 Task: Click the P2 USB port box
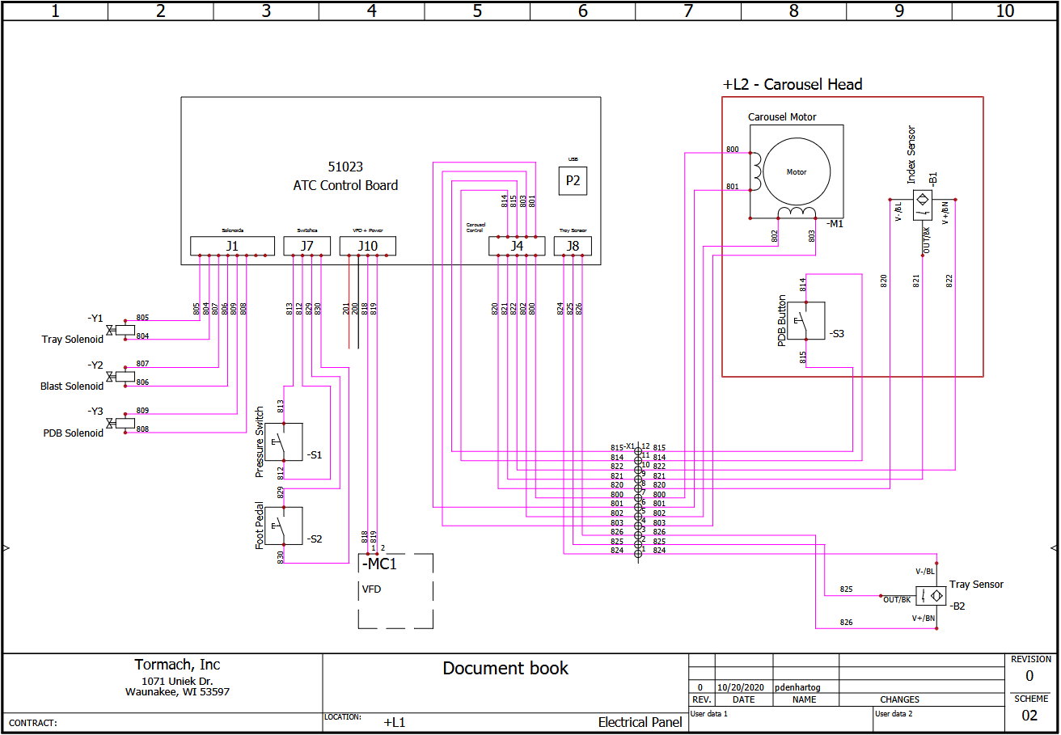(573, 181)
